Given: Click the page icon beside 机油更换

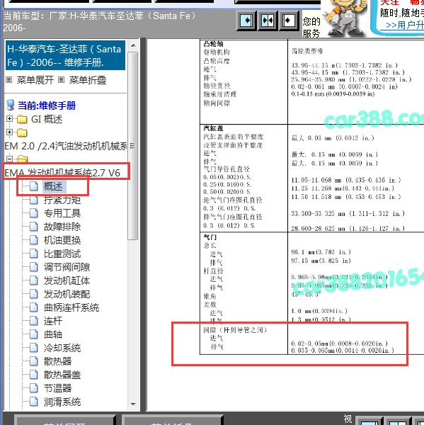Looking at the screenshot, I should (33, 240).
